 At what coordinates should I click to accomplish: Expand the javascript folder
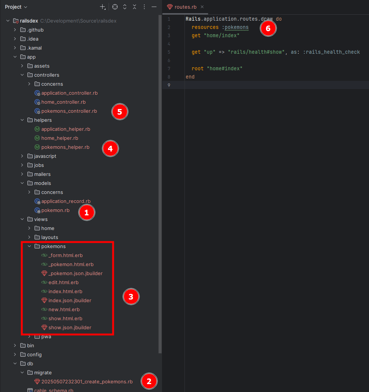point(23,156)
